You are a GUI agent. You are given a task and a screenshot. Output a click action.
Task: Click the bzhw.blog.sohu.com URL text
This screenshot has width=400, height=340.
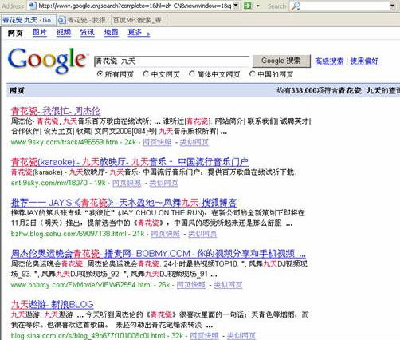click(x=69, y=234)
